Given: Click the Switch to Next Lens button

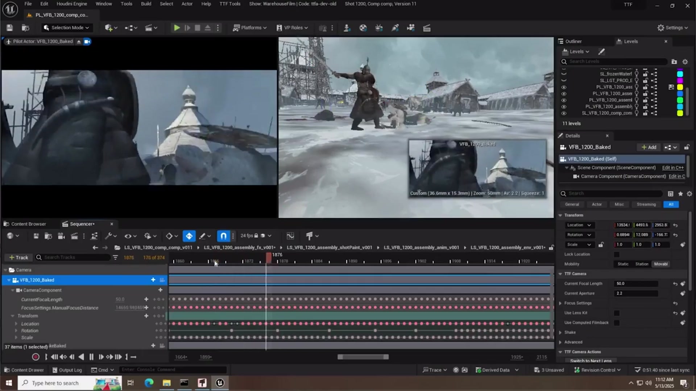Looking at the screenshot, I should (591, 361).
